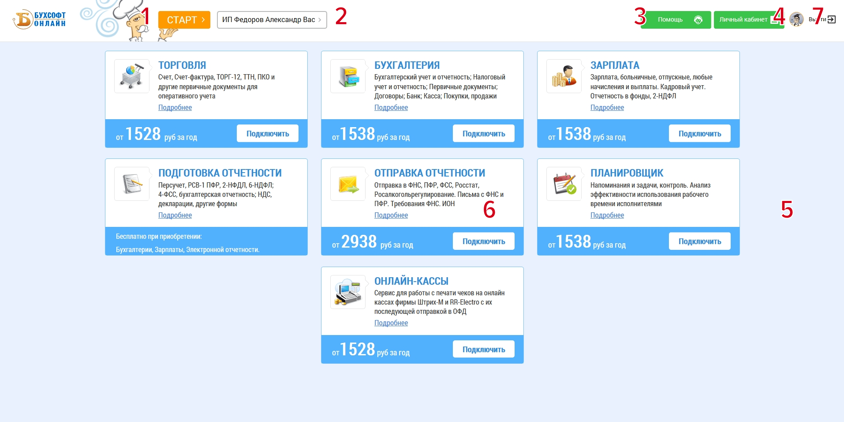Click the 'Напоминания и задачи, контроль' description
The width and height of the screenshot is (844, 422).
pyautogui.click(x=650, y=194)
